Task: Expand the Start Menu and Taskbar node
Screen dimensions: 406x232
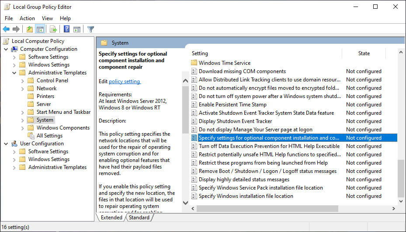Action: coord(23,112)
